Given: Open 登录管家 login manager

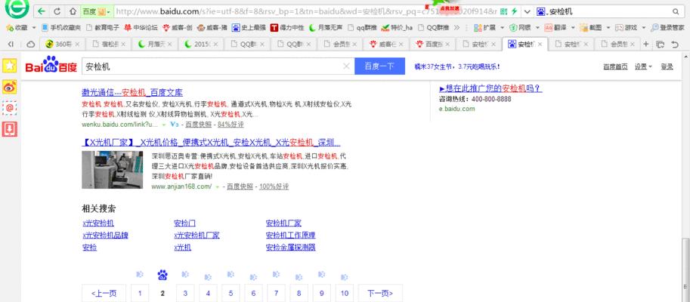Looking at the screenshot, I should coord(667,27).
